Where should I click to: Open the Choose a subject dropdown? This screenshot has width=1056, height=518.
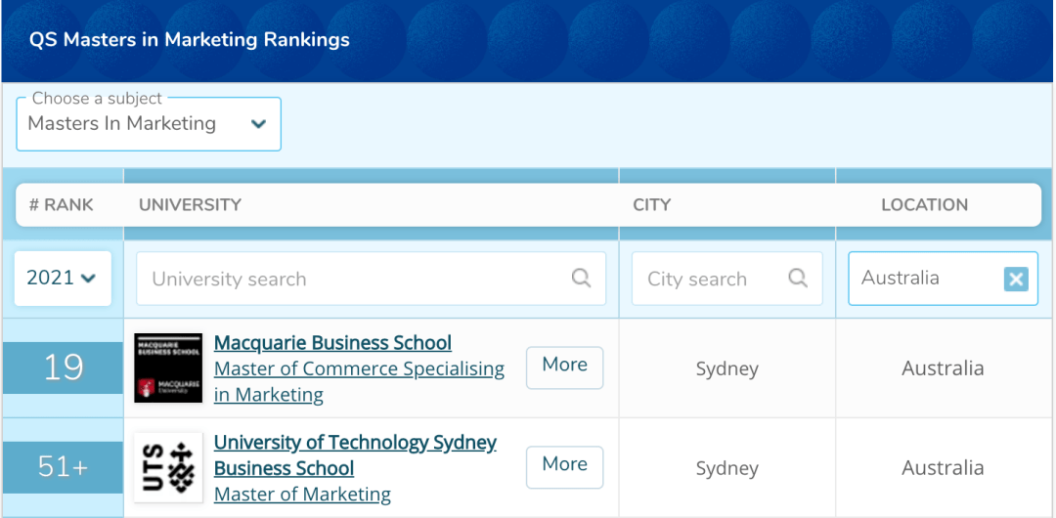point(149,124)
